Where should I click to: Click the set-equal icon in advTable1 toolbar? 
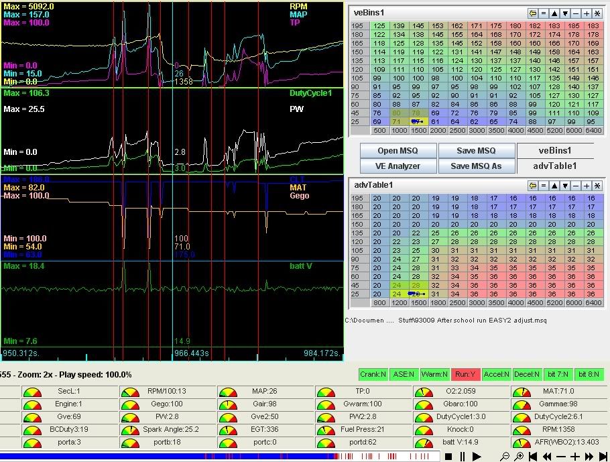tap(544, 186)
